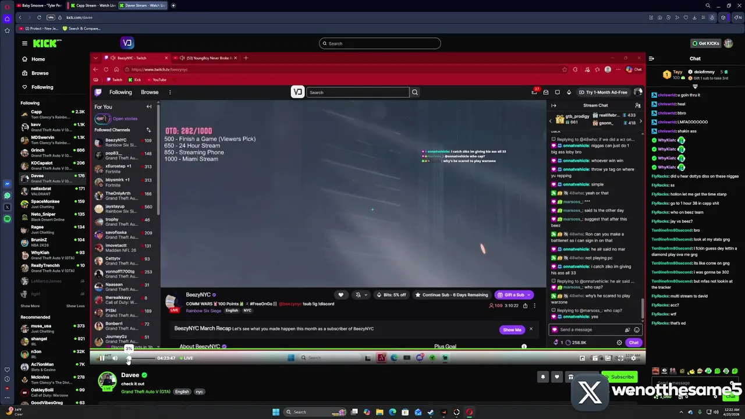Expand the chat leaderboard arrow

pyautogui.click(x=695, y=86)
